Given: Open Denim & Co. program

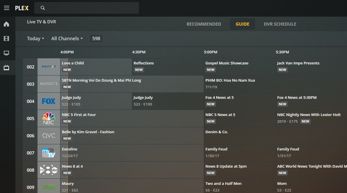Looking at the screenshot, I should [x=275, y=136].
